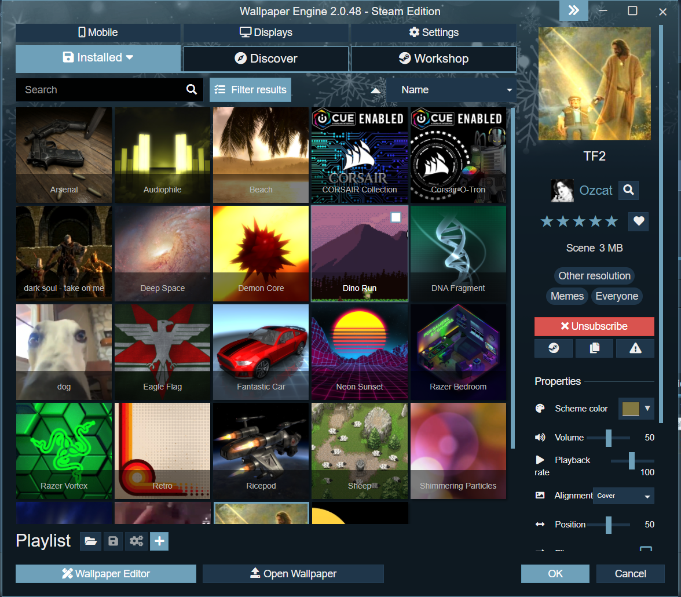
Task: Configure playlist via the gears icon
Action: coord(137,541)
